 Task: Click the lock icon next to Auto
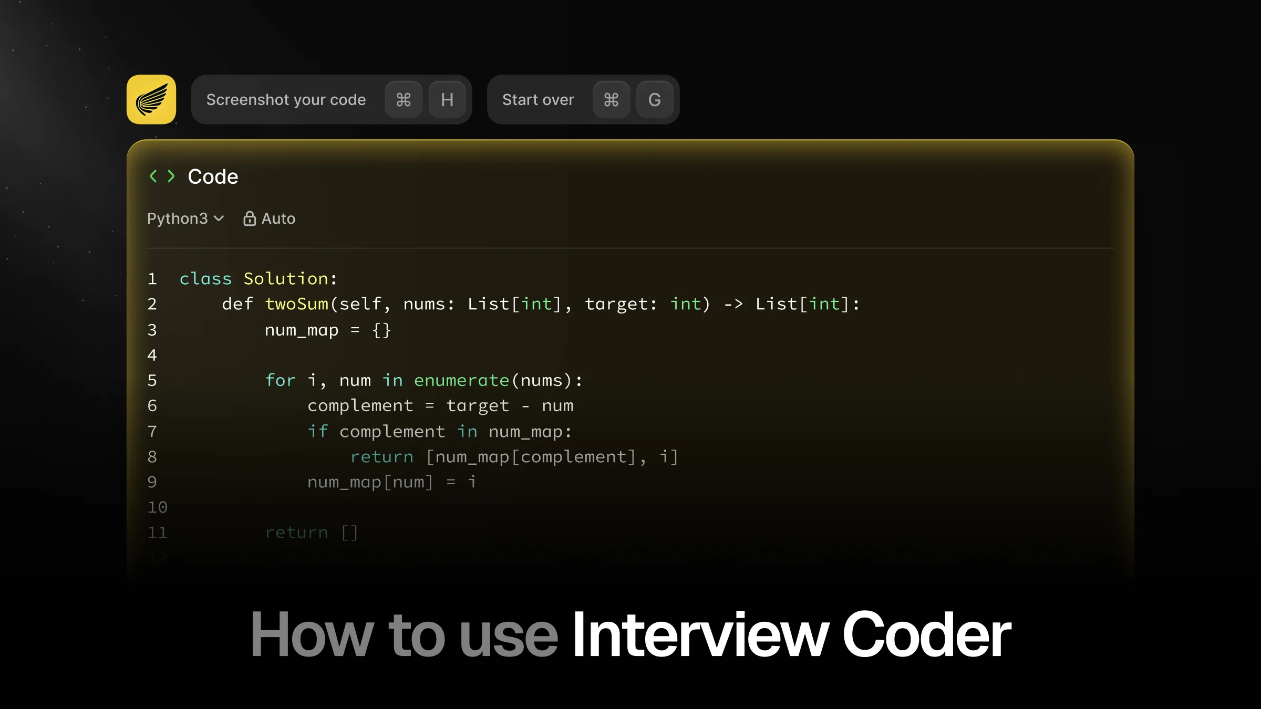[249, 218]
